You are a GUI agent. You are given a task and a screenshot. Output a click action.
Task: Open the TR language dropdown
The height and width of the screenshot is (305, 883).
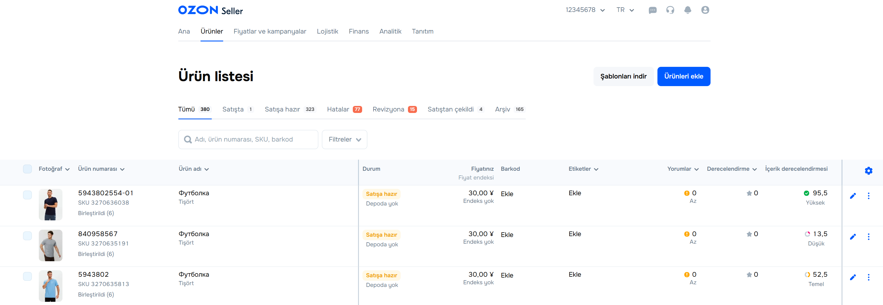625,10
